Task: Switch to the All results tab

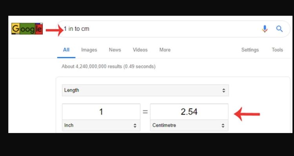Action: pyautogui.click(x=66, y=50)
